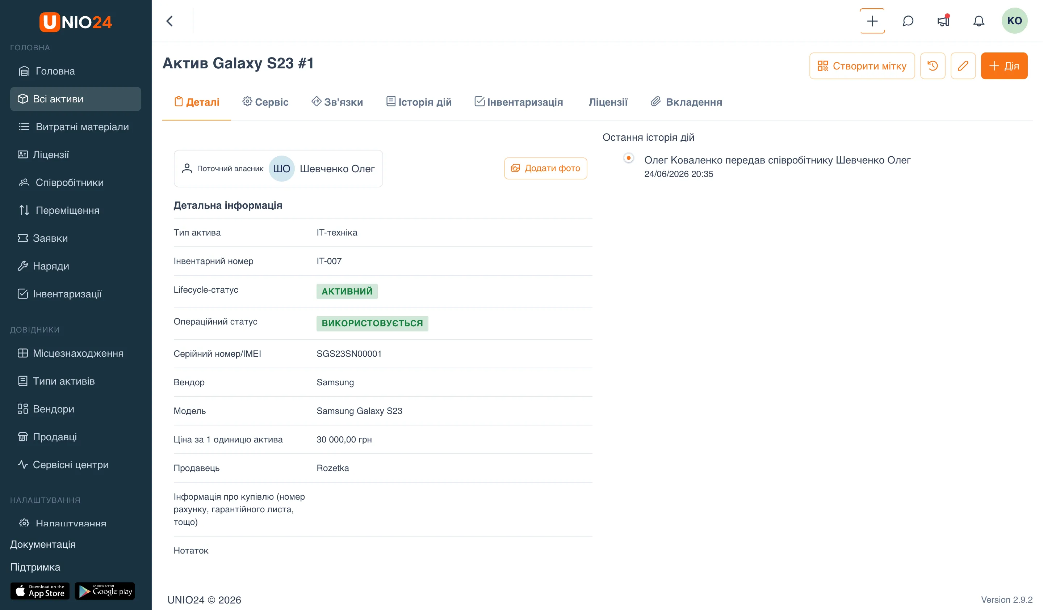Open 'Витратні матеріали' sidebar item

click(x=76, y=127)
